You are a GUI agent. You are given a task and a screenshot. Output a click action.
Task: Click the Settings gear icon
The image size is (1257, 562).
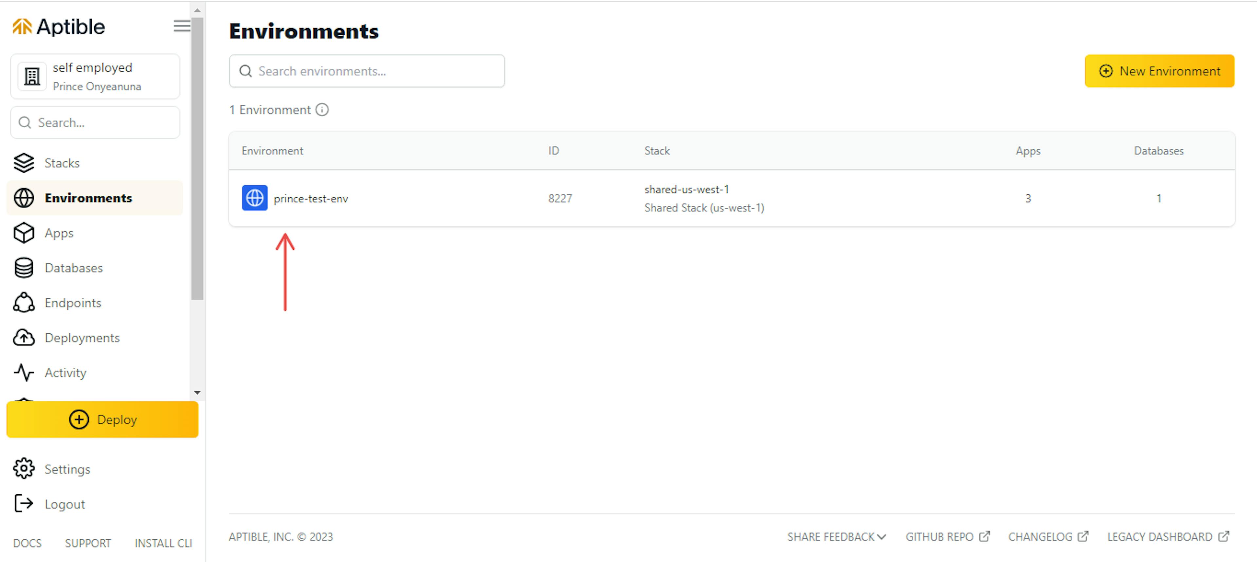(x=23, y=469)
